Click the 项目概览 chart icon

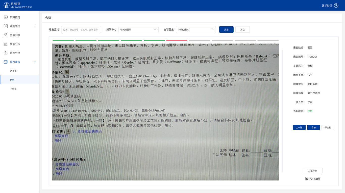tap(6, 17)
